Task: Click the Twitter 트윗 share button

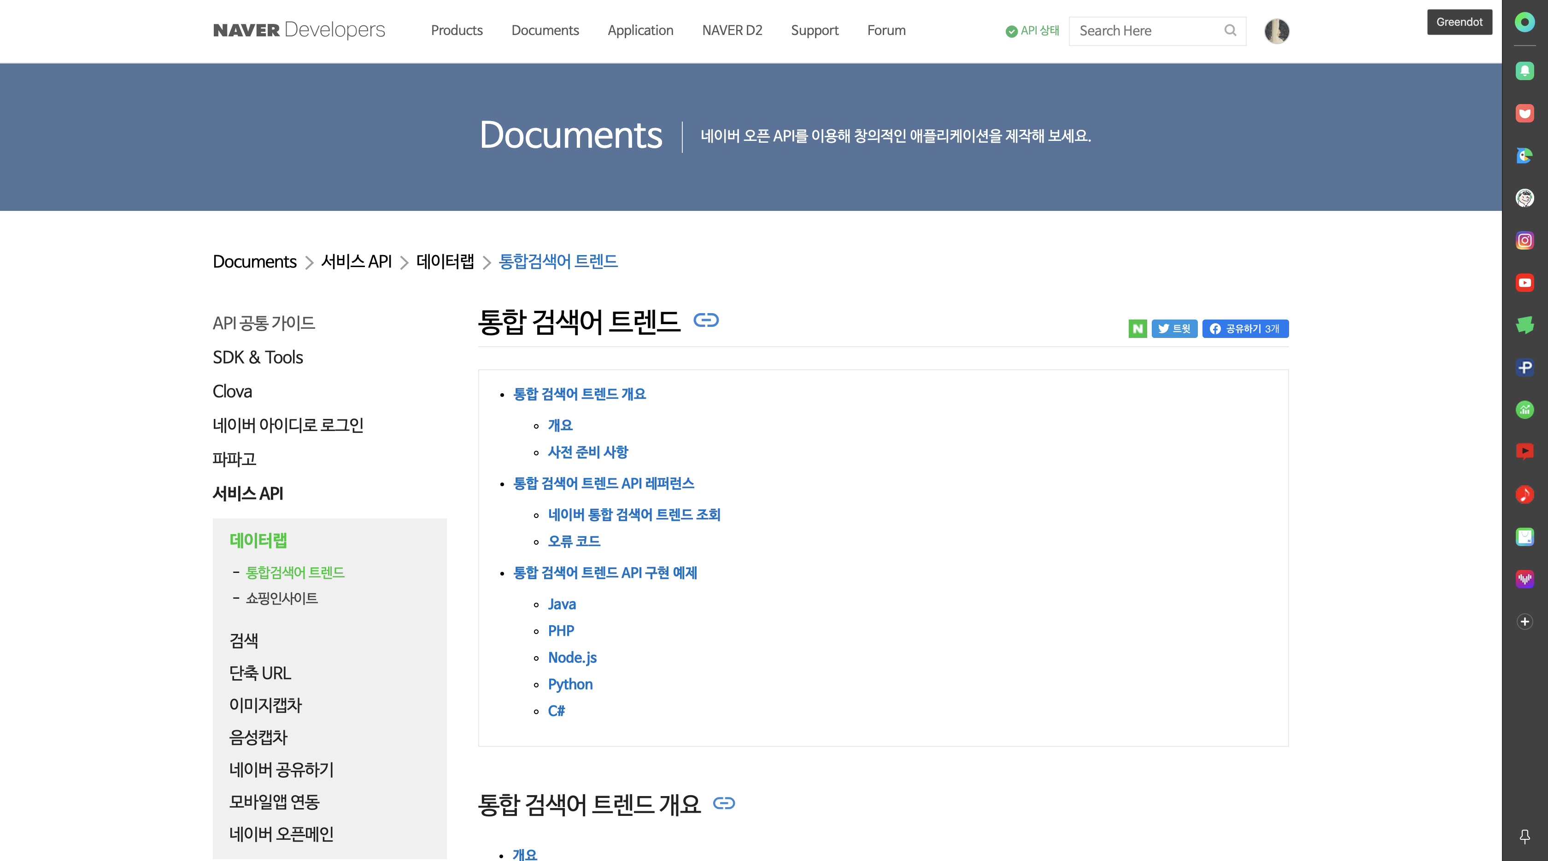Action: (x=1174, y=328)
